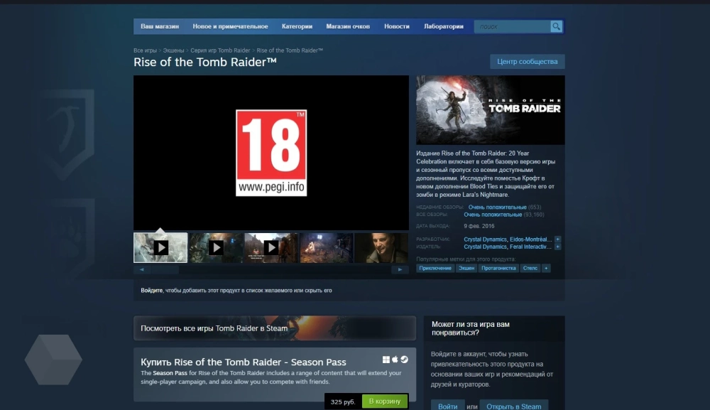Select the Приключение tag
This screenshot has width=710, height=410.
(435, 268)
